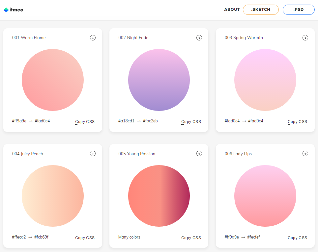Download the Lady Lips gradient
Image resolution: width=318 pixels, height=252 pixels.
click(305, 154)
